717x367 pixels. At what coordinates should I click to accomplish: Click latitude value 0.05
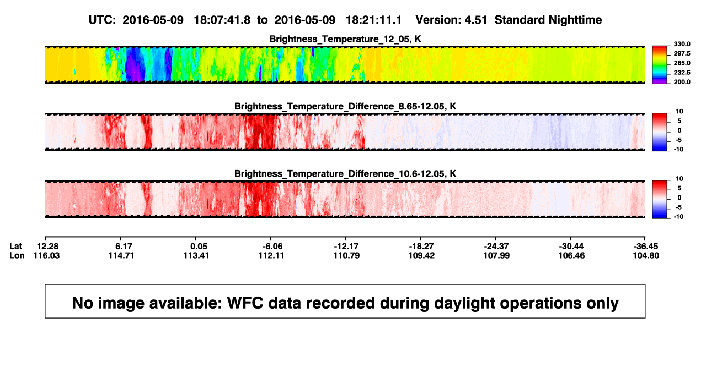click(199, 246)
